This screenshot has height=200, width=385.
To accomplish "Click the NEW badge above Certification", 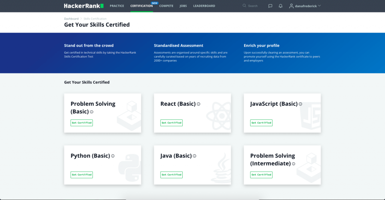I will [x=155, y=3].
